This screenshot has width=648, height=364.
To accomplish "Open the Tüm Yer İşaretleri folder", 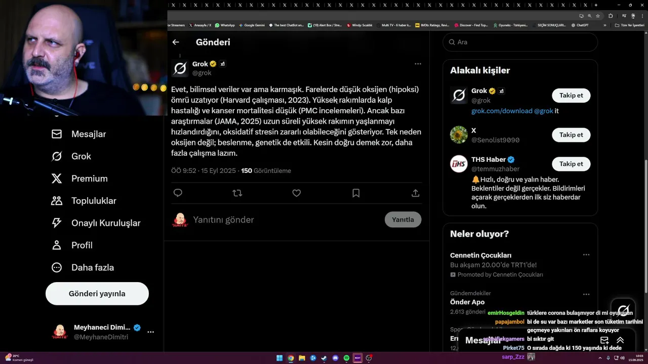I will 630,25.
